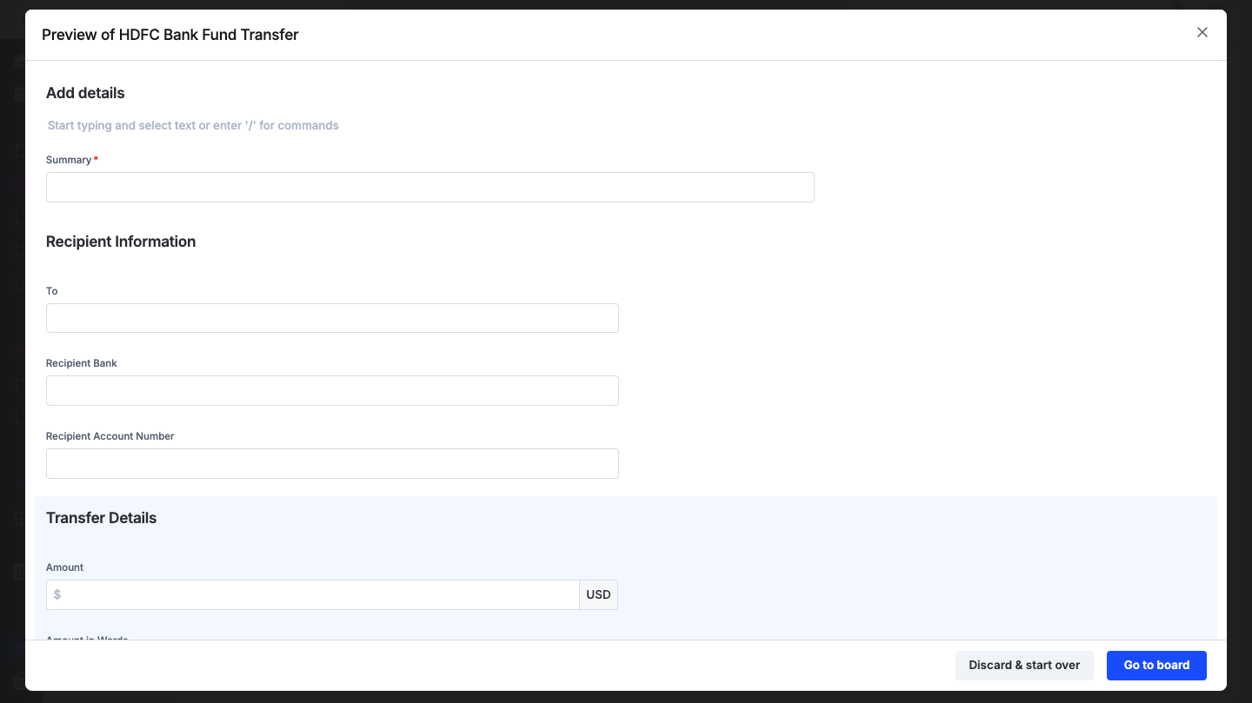The height and width of the screenshot is (703, 1252).
Task: Click the Go to board button
Action: tap(1156, 665)
